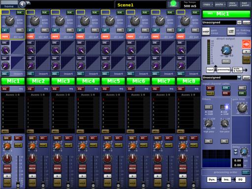This screenshot has height=189, width=252.
Task: Toggle the TLK button on Mic2 channel
Action: tap(44, 12)
